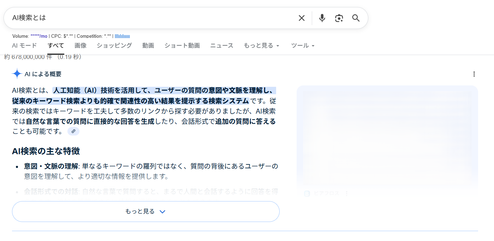Click the magnifying glass search button
Viewport: 494px width, 241px height.
click(356, 18)
